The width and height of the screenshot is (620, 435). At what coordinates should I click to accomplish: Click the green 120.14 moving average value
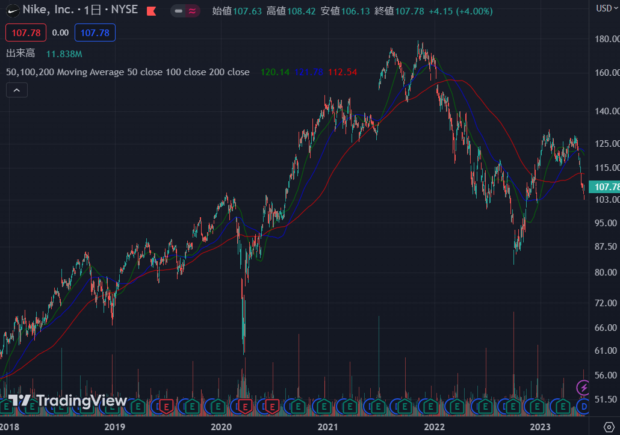[x=275, y=72]
